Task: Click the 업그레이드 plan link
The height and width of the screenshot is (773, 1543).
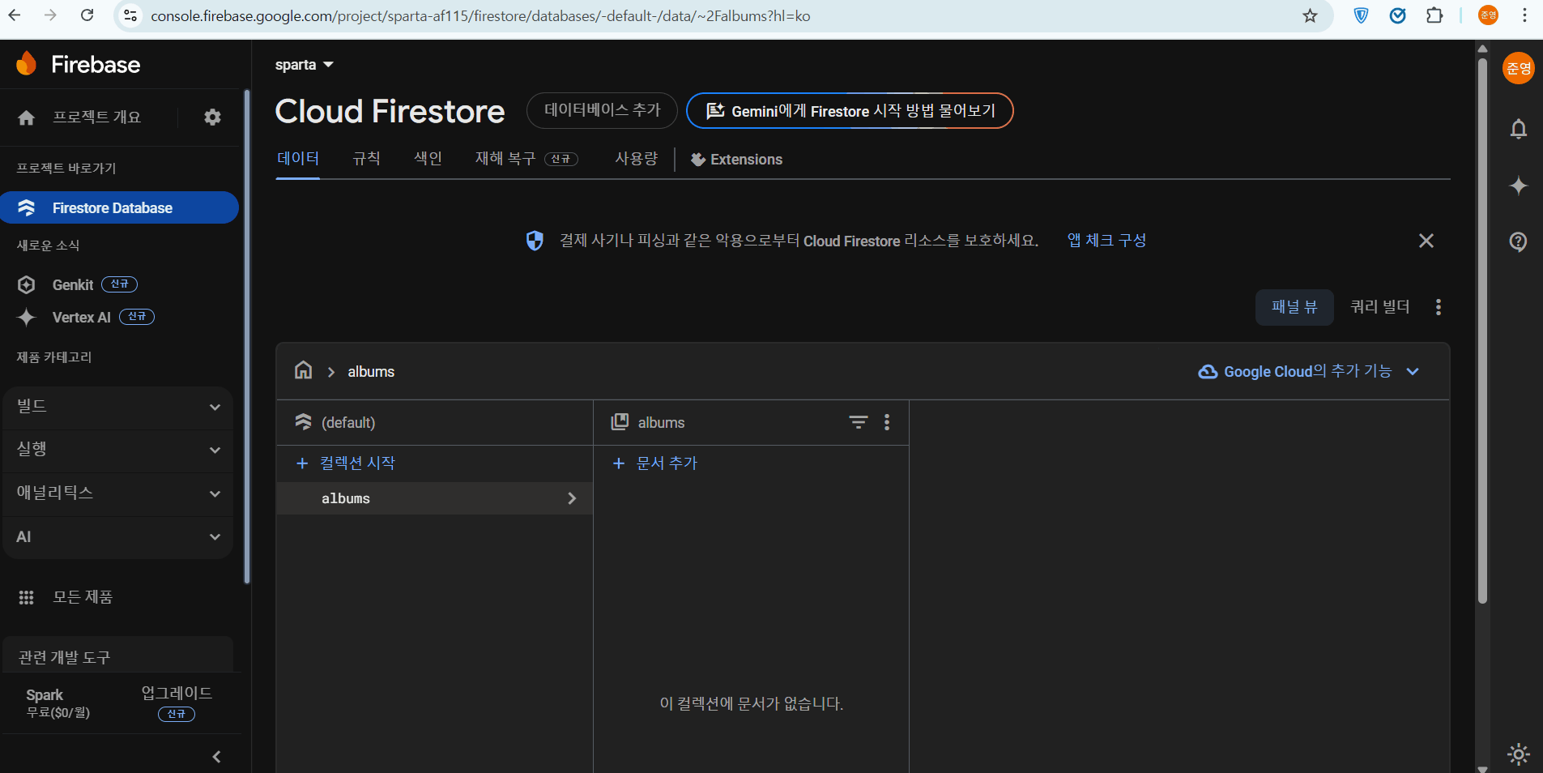Action: click(x=177, y=694)
